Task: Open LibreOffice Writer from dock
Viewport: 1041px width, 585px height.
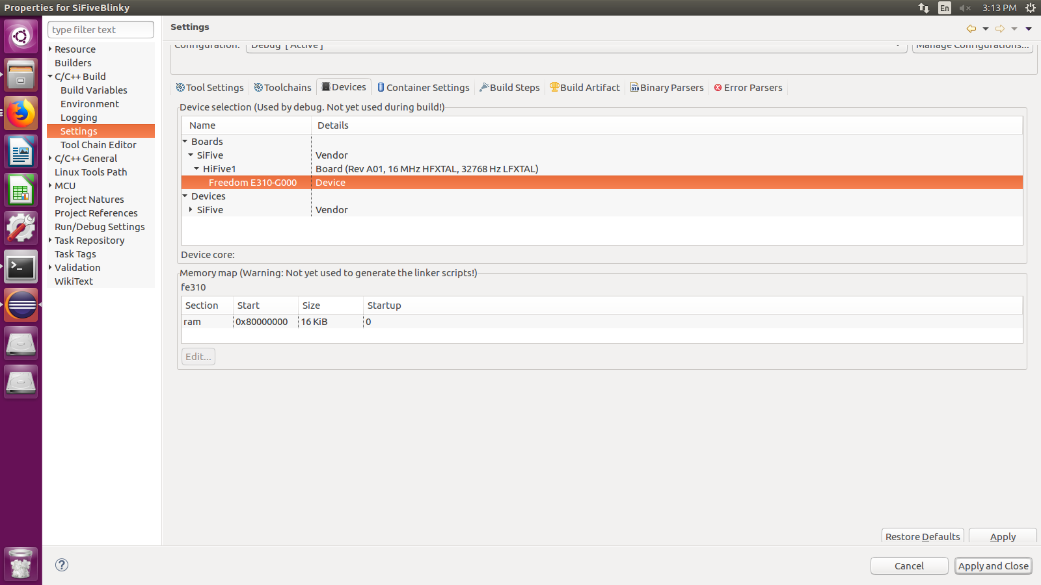Action: tap(21, 151)
